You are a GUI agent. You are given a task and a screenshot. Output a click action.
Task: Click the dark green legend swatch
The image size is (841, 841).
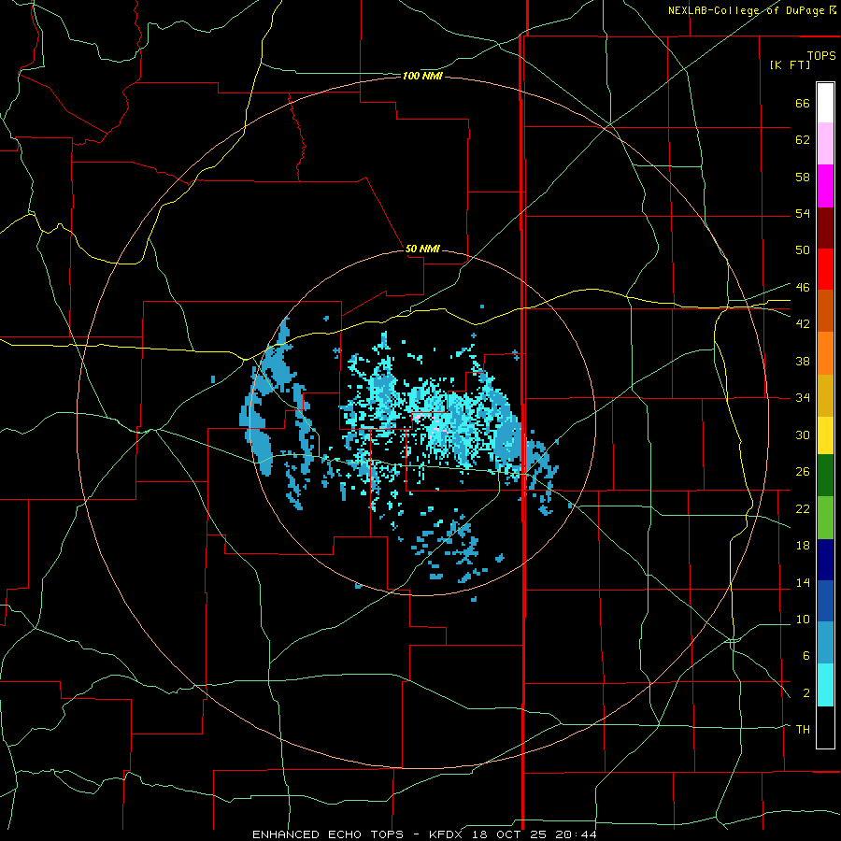click(825, 476)
